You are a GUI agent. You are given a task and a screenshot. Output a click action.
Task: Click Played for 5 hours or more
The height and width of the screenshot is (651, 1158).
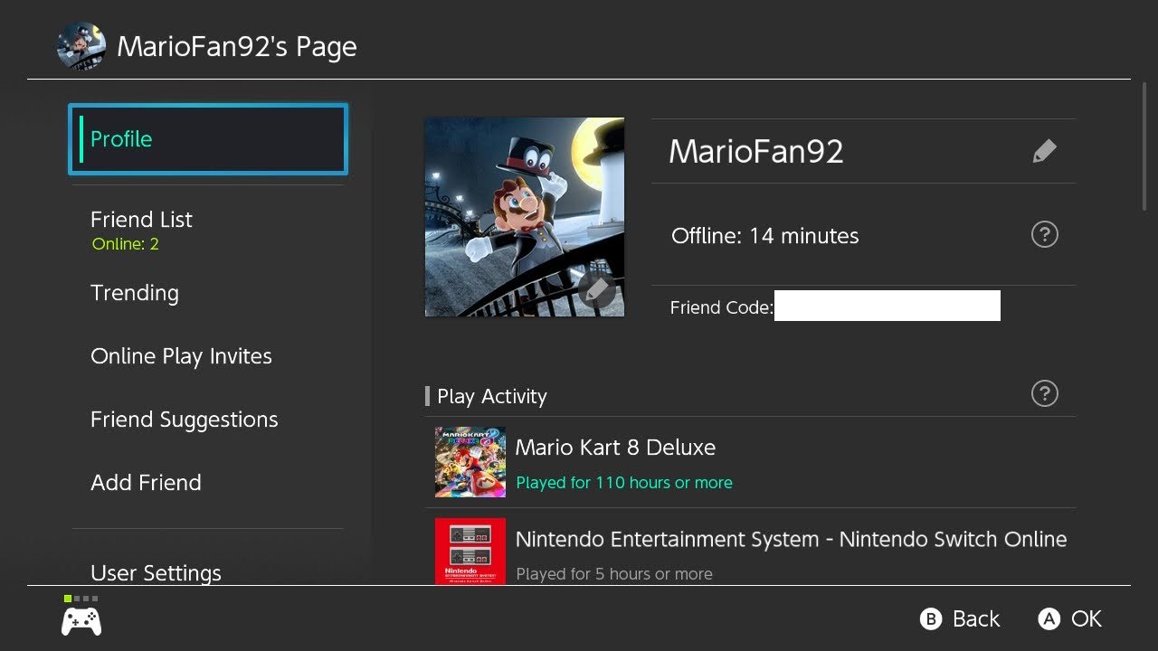click(x=614, y=574)
